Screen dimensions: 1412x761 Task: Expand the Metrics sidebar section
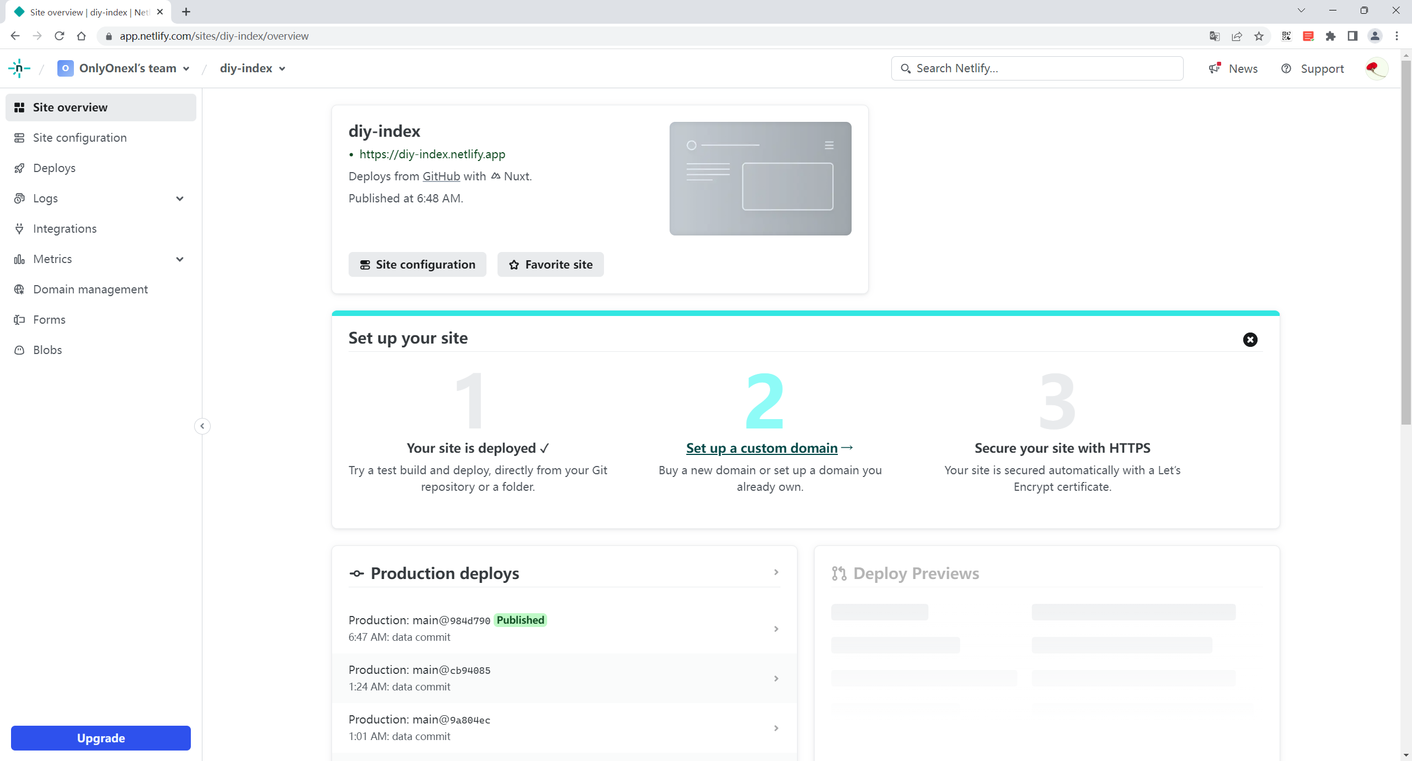[x=180, y=259]
